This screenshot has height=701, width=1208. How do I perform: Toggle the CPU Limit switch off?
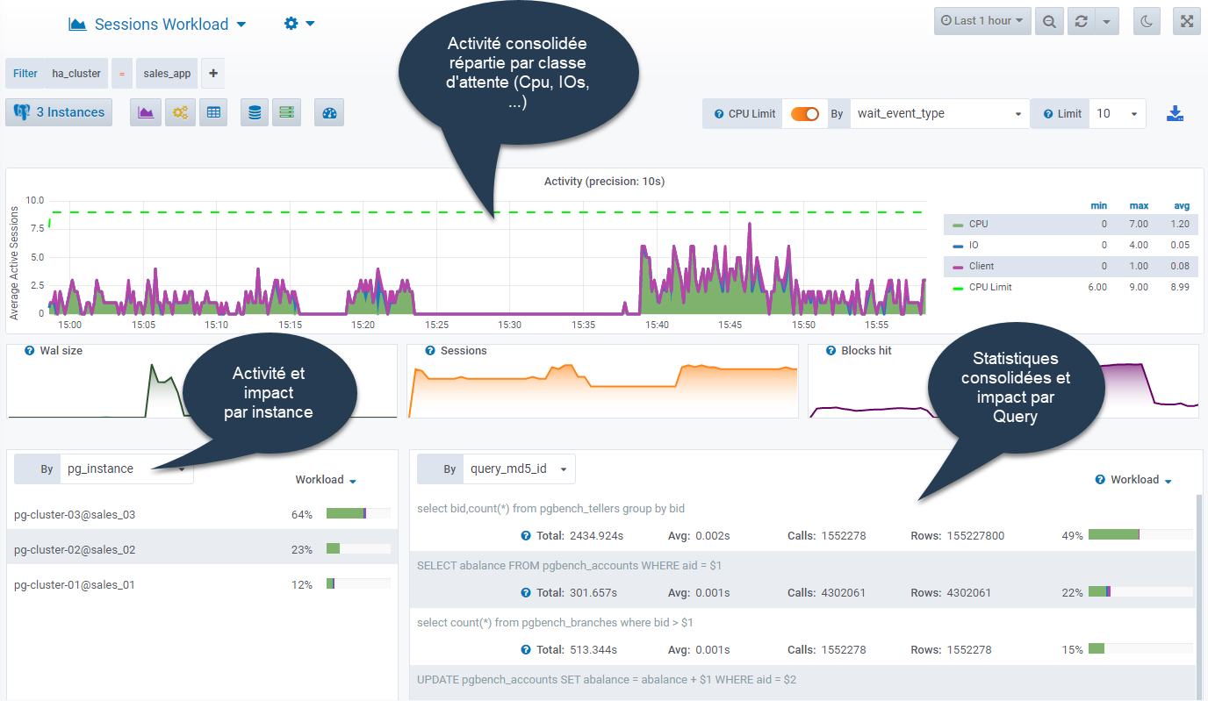[805, 114]
